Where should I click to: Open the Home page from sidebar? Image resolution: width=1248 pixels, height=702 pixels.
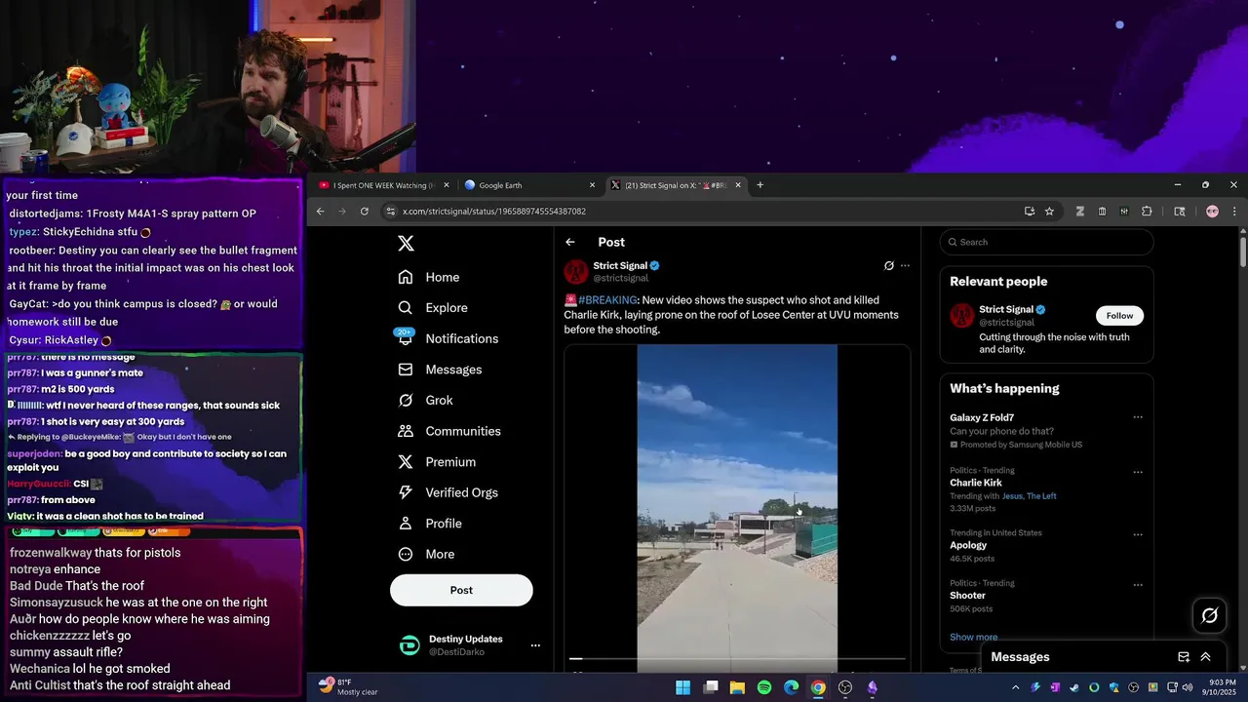coord(429,277)
